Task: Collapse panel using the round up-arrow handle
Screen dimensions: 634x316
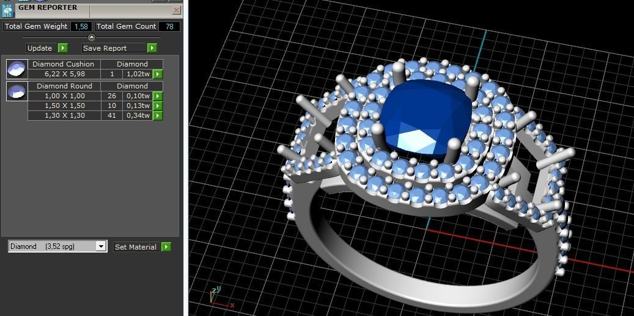Action: [x=92, y=38]
